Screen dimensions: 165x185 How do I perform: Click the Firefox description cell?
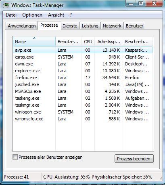click(x=132, y=78)
